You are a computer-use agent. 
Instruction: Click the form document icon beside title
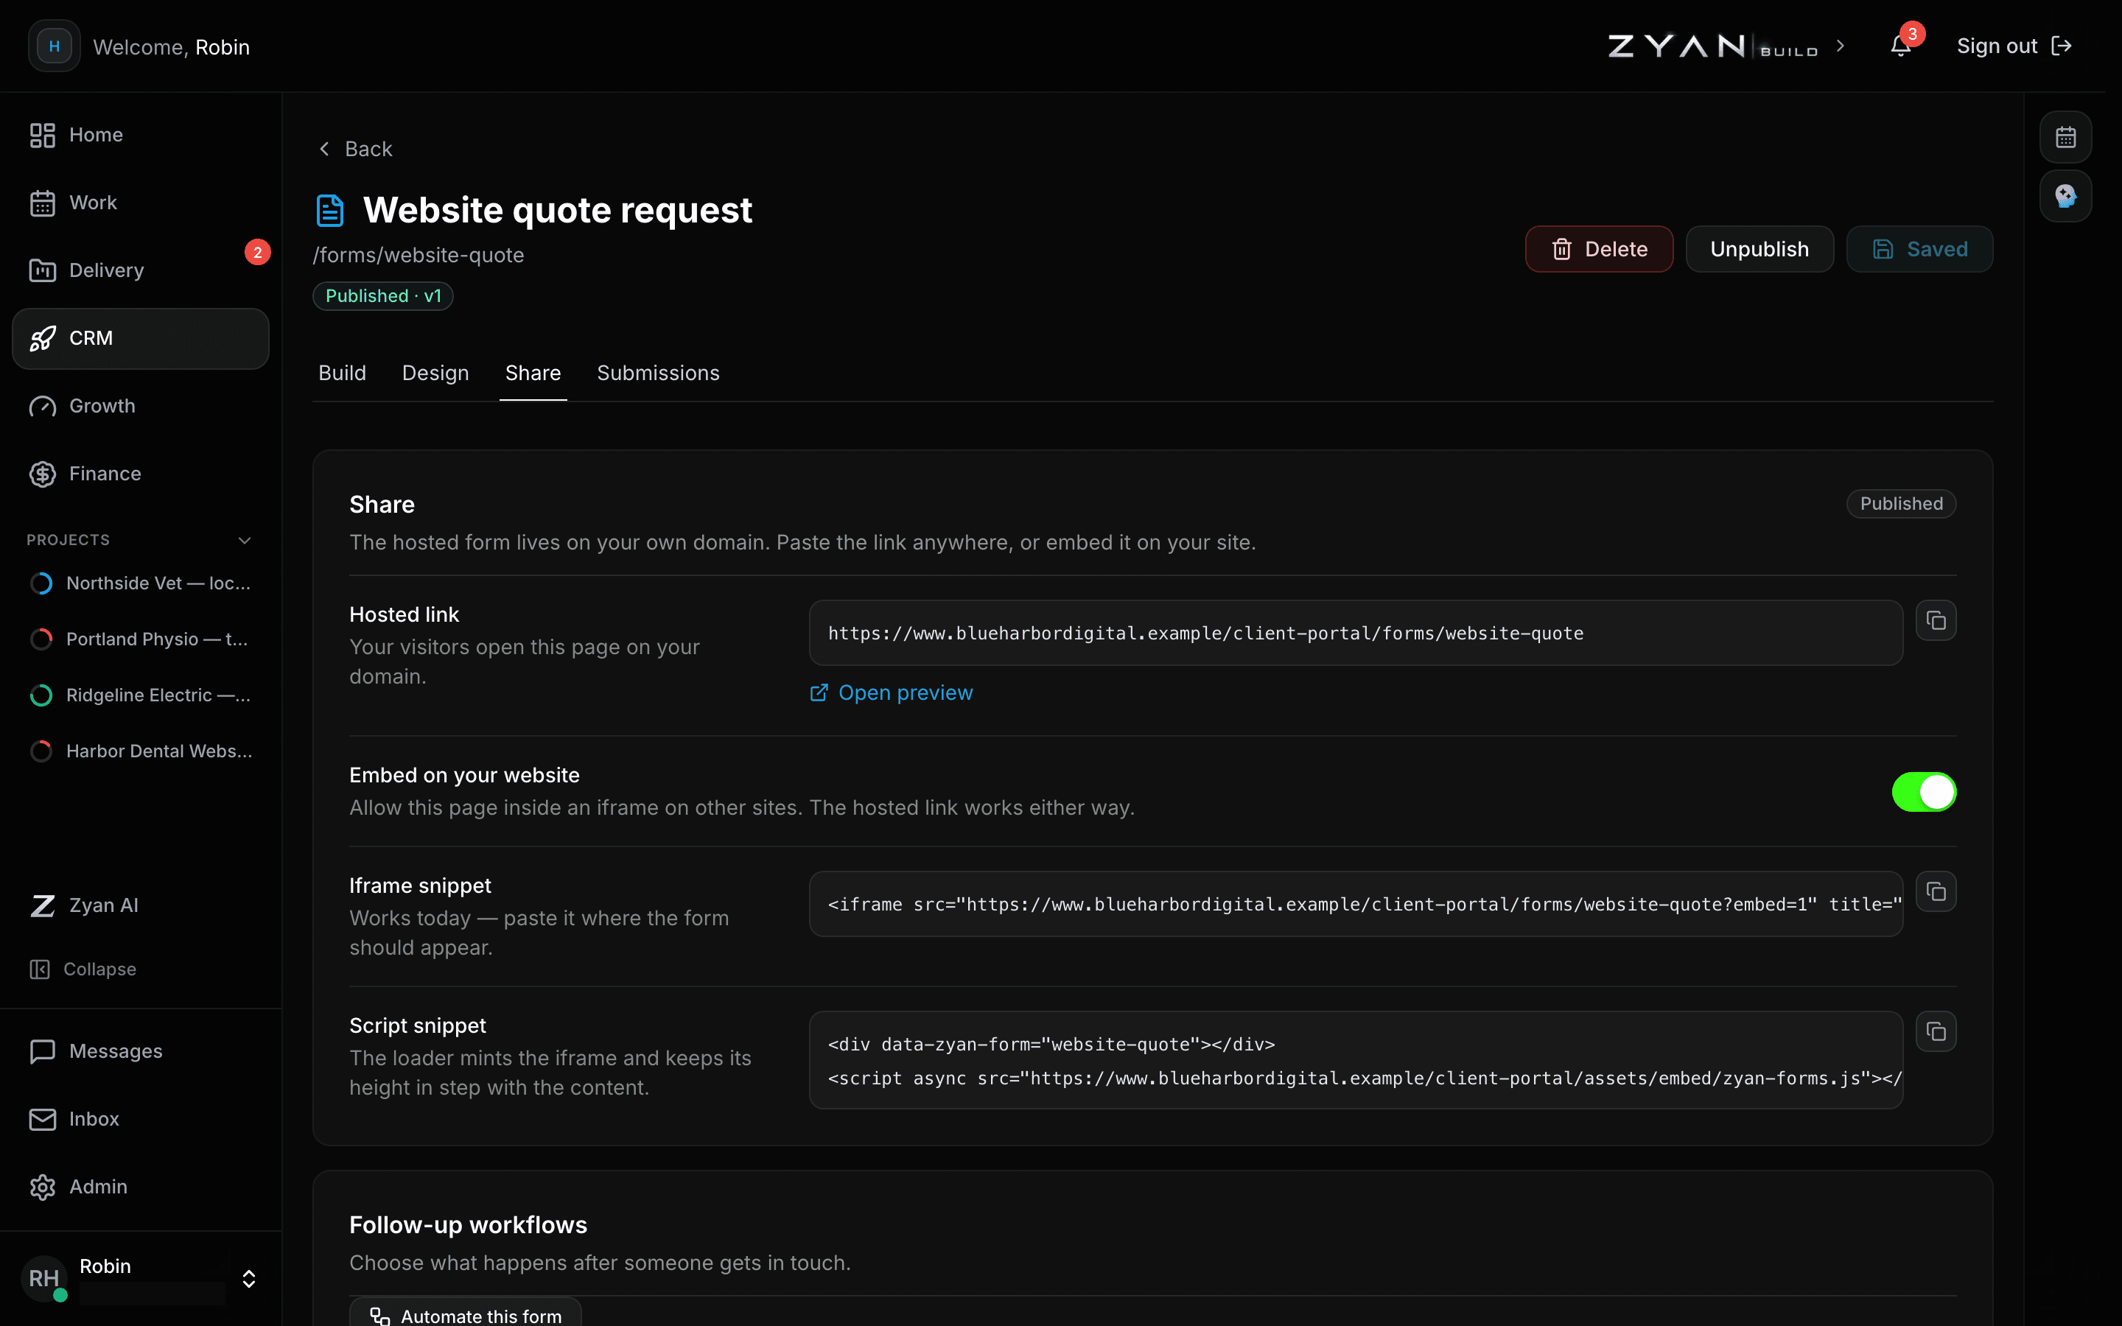329,211
